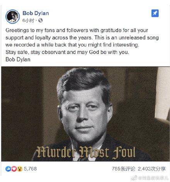The image size is (170, 182).
Task: Open the 2,403次分享 shares link
Action: click(x=152, y=169)
